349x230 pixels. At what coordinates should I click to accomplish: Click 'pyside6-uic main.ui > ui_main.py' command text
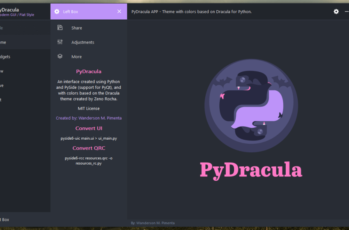click(x=89, y=138)
